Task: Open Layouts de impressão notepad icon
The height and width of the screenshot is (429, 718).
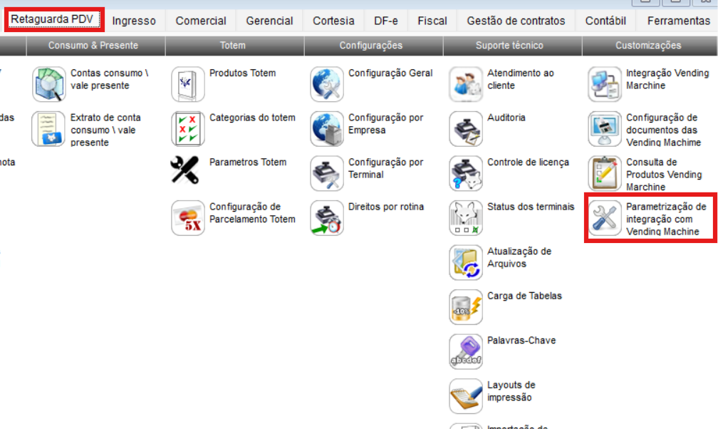Action: (x=466, y=396)
